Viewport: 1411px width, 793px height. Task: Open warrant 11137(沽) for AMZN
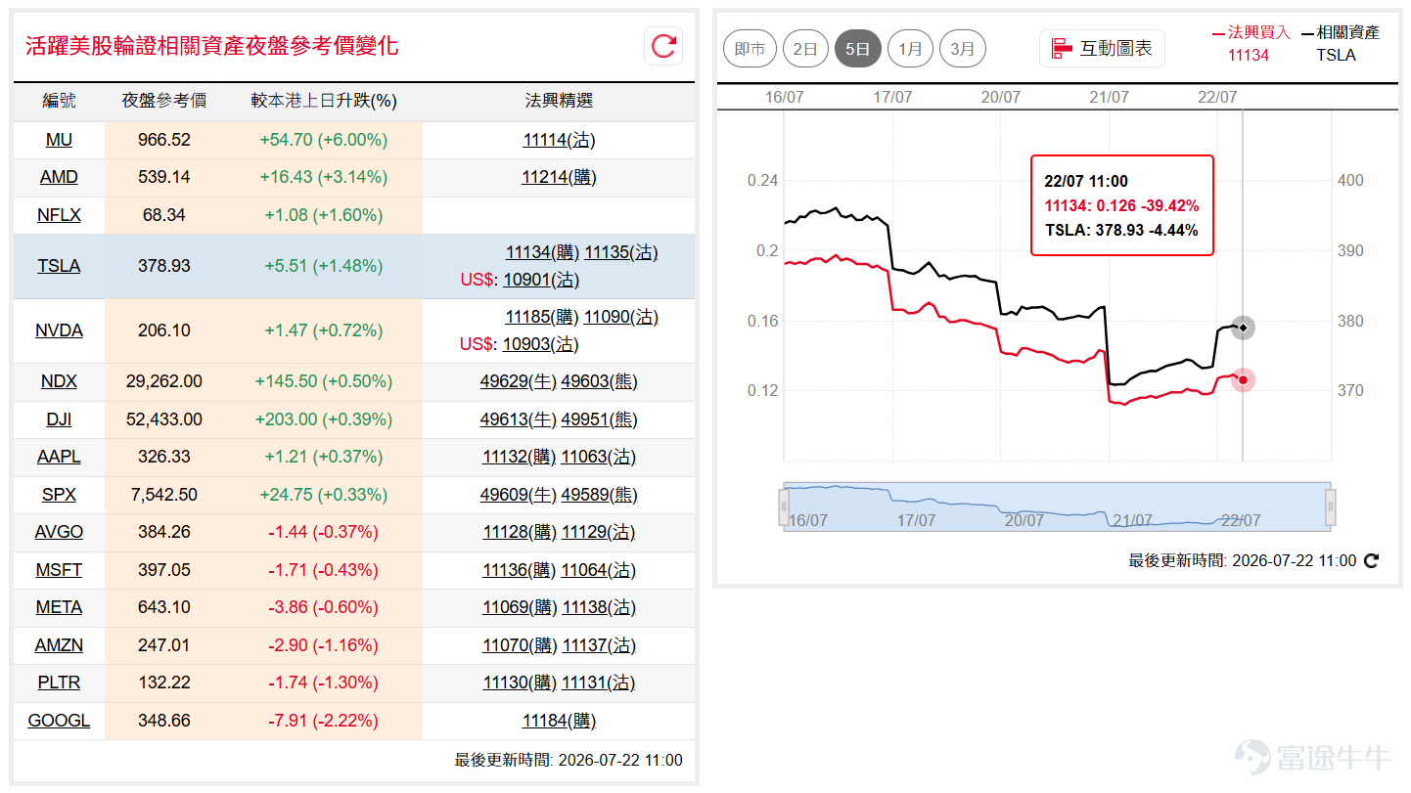tap(599, 645)
